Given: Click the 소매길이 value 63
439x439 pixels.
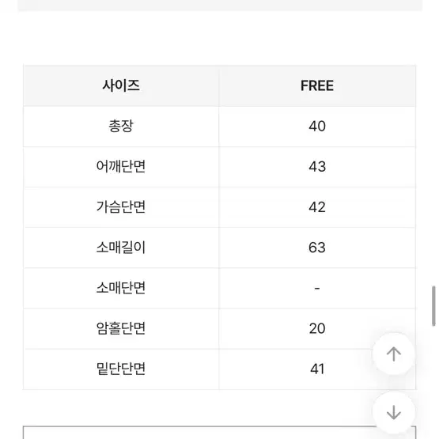Looking at the screenshot, I should point(317,248).
